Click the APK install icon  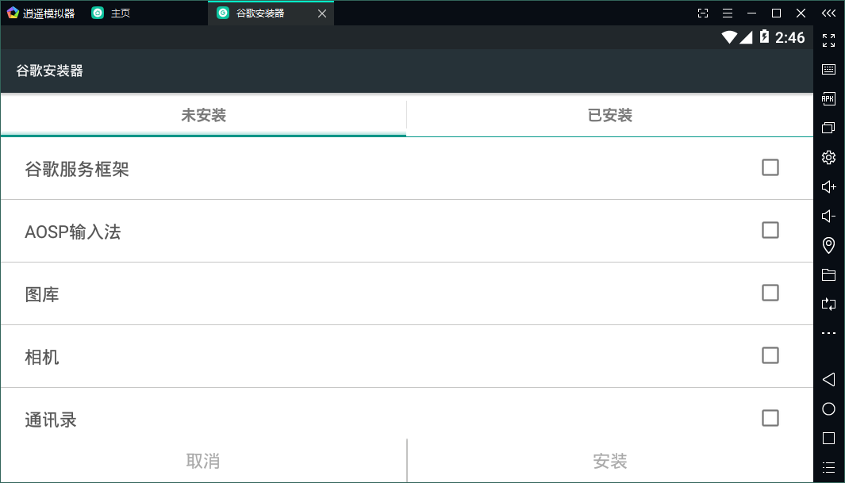[x=829, y=98]
